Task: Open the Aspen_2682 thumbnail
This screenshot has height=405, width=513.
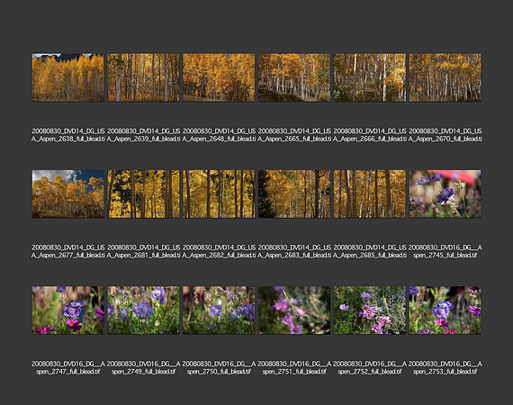Action: point(219,193)
